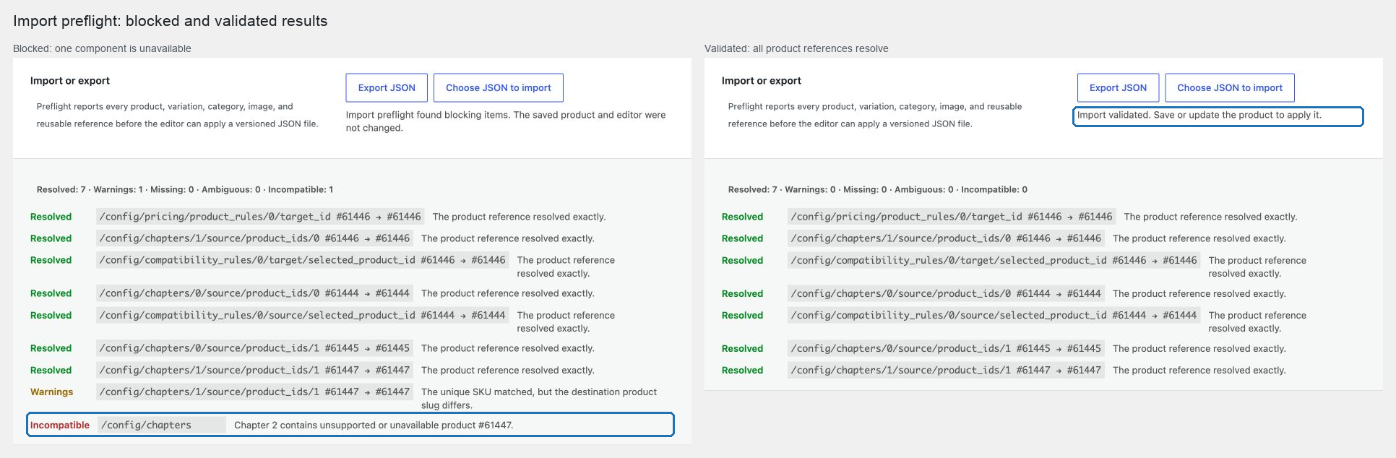Click the 'Import or export' heading in Validated panel
The width and height of the screenshot is (1396, 458).
(x=762, y=81)
